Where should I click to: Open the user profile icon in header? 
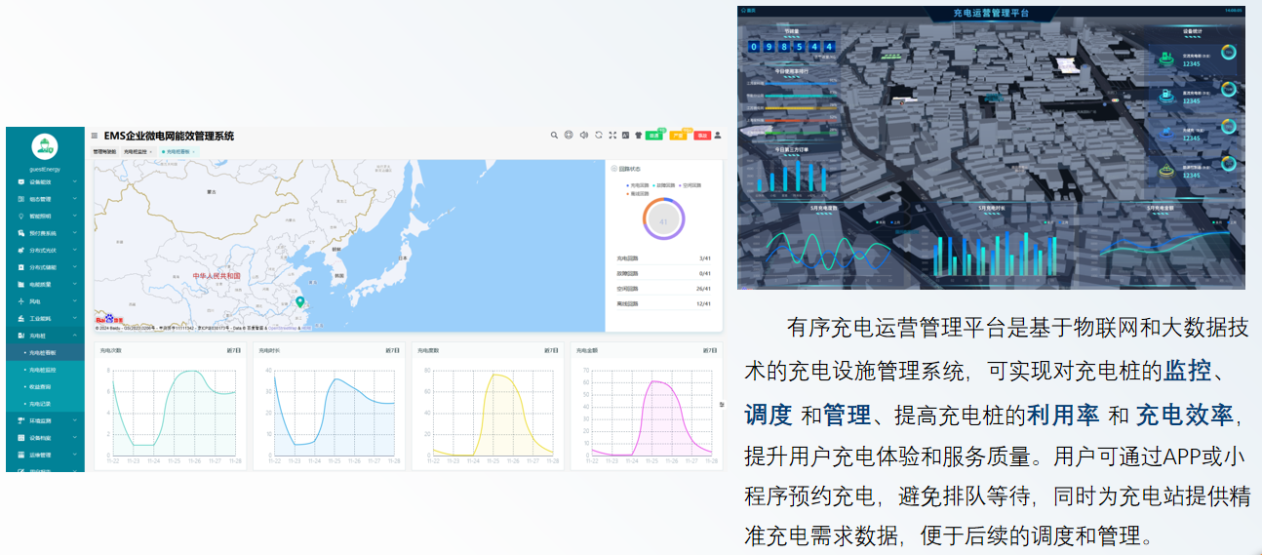click(x=717, y=135)
